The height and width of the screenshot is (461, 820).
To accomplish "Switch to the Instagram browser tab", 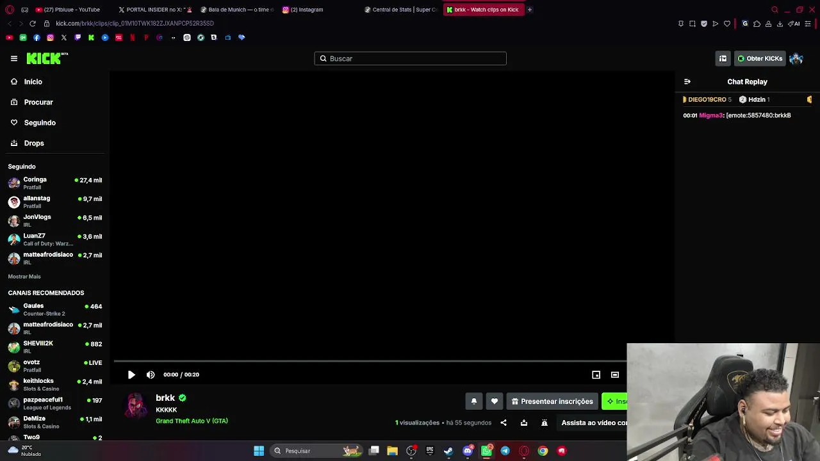I will pos(319,10).
